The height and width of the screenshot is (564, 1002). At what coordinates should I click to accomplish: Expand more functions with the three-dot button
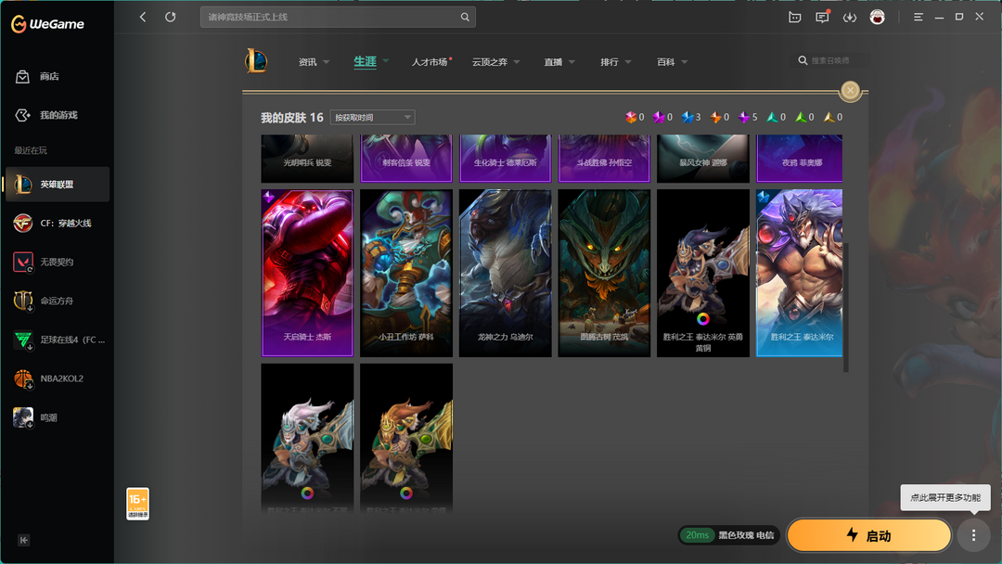point(973,535)
